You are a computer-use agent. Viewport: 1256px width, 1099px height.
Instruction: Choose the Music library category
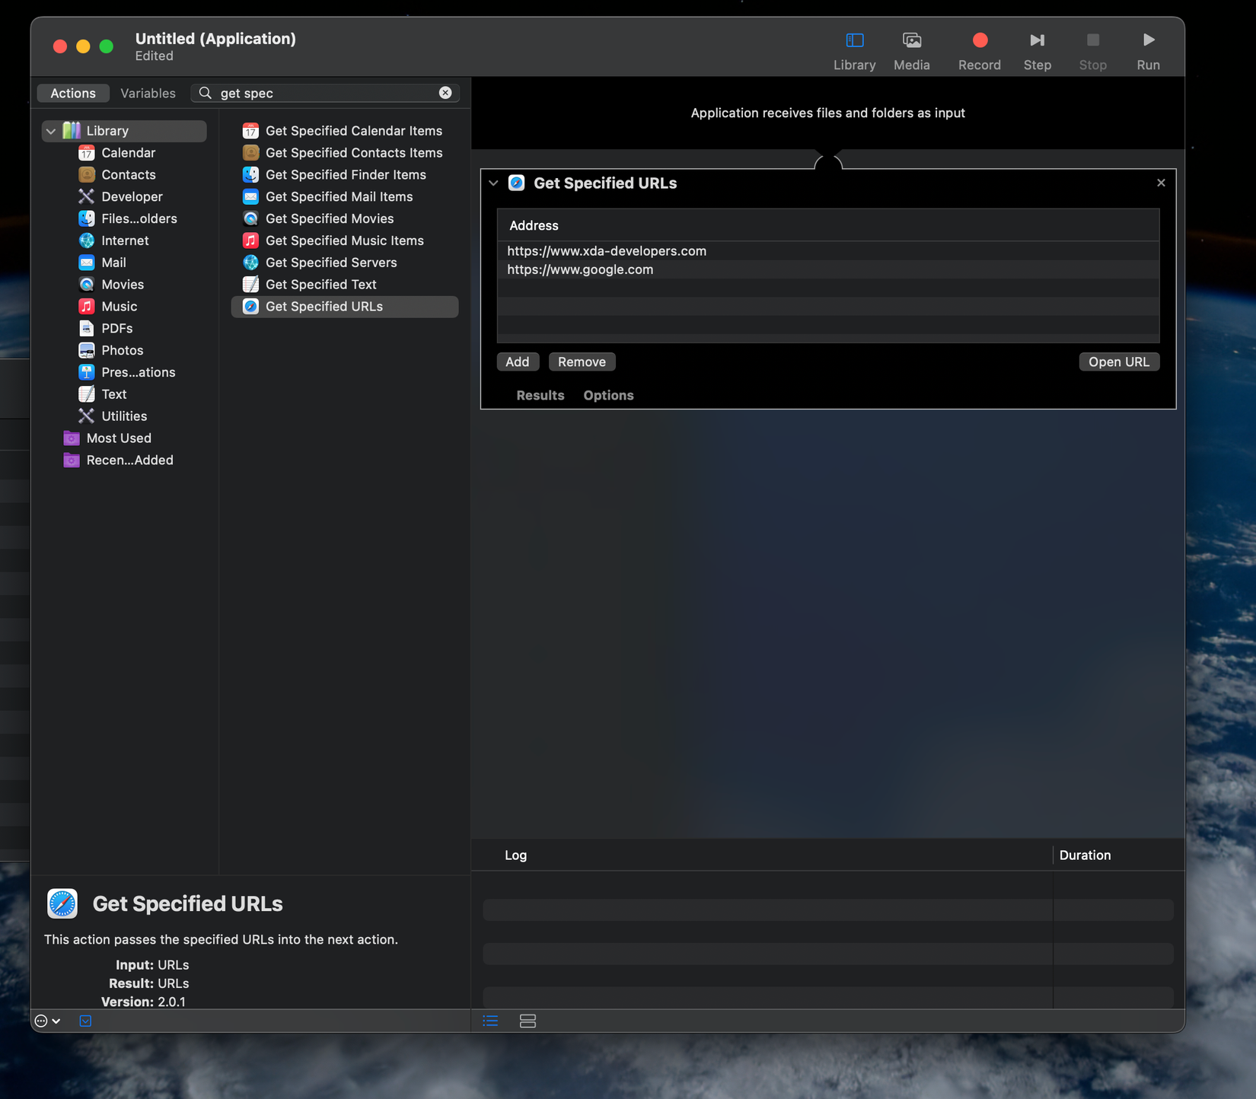click(119, 306)
